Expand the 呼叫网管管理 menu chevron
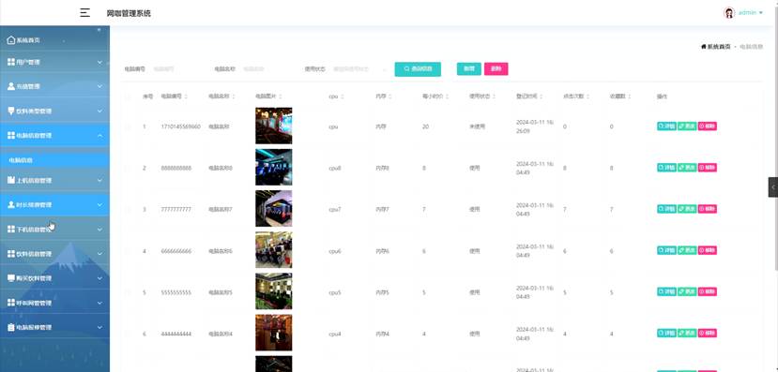This screenshot has height=372, width=778. [99, 303]
